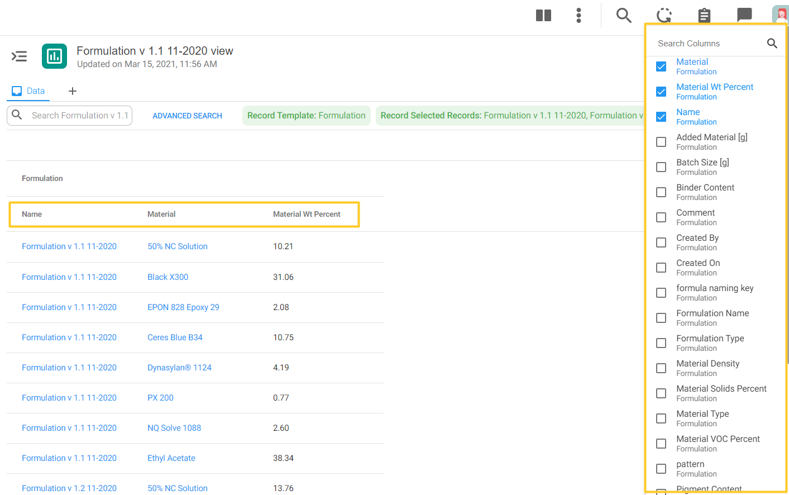This screenshot has height=495, width=789.
Task: Uncheck the Material Wt Percent checkbox
Action: [x=661, y=92]
